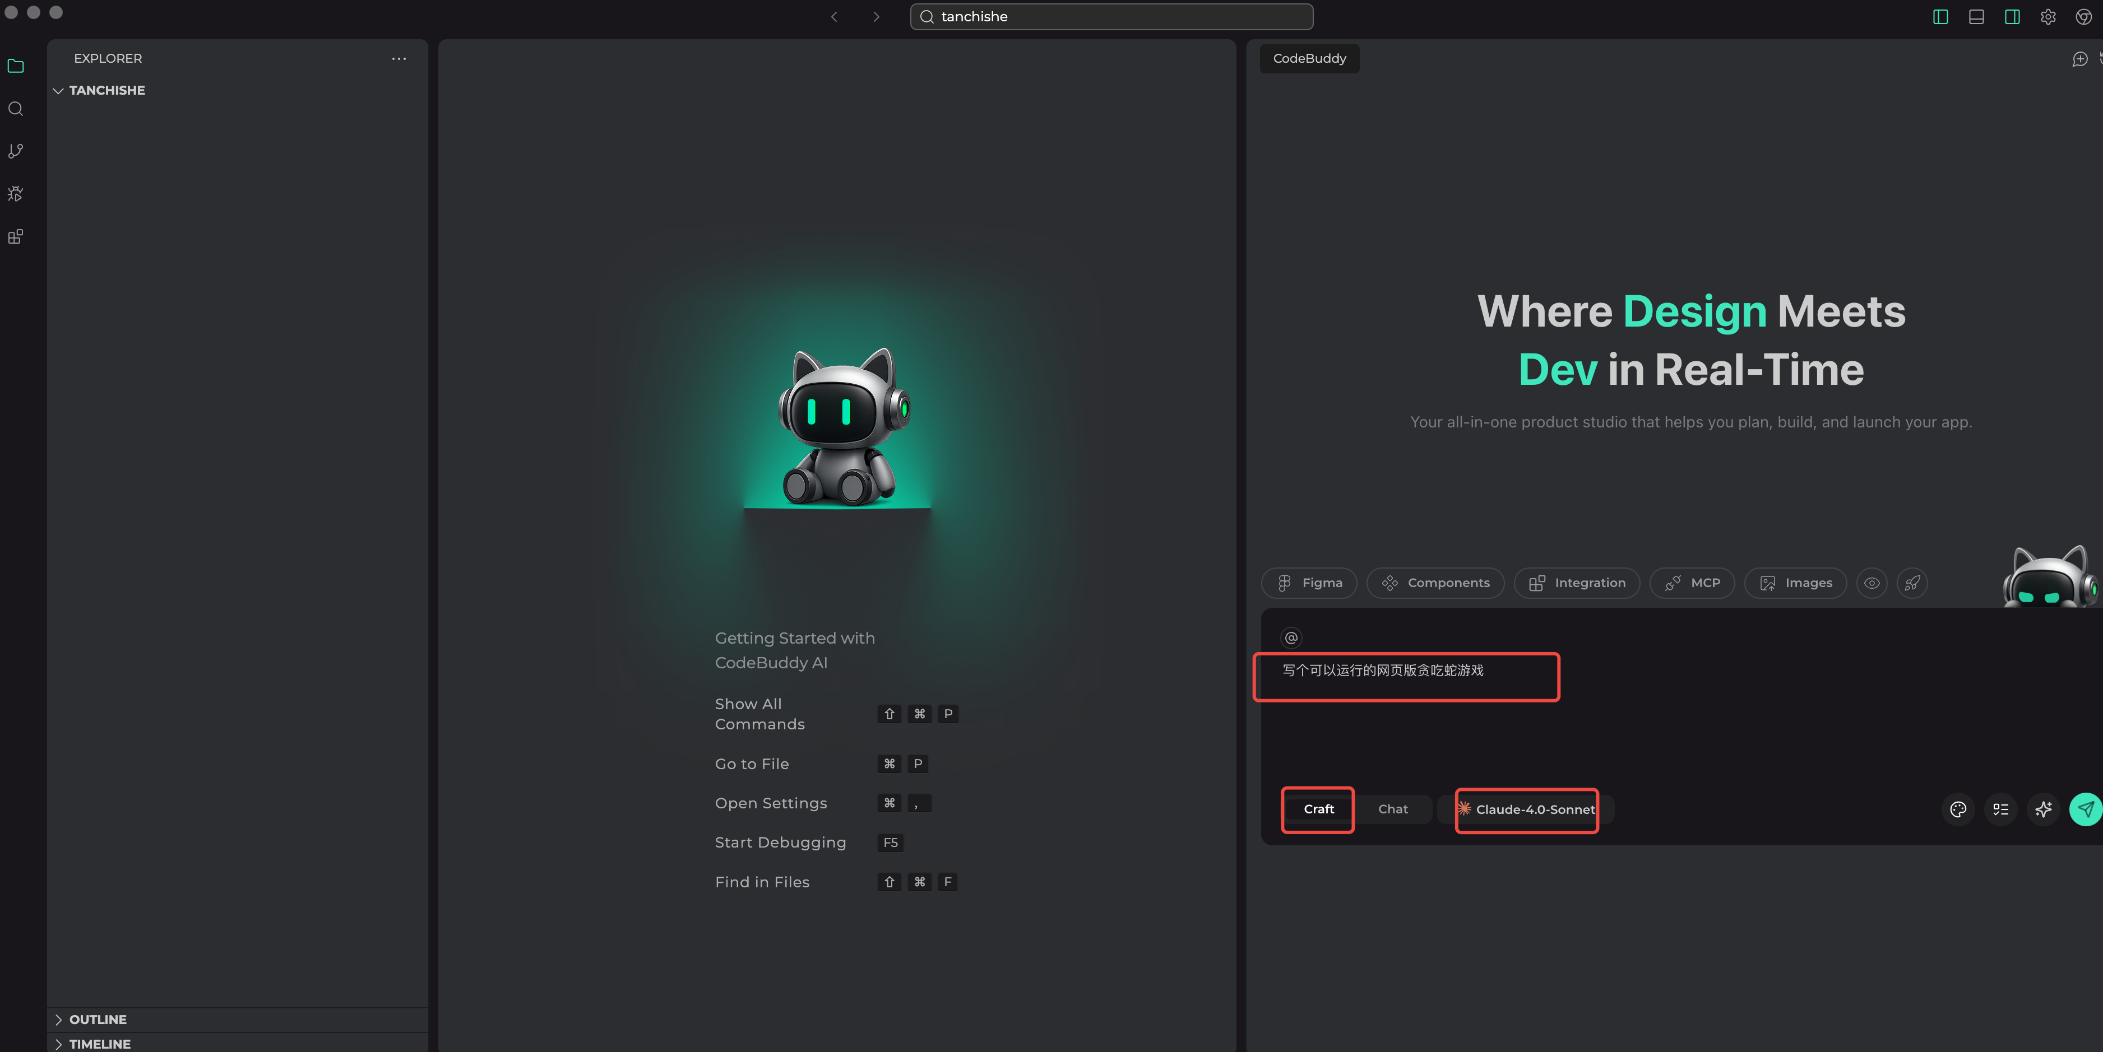Toggle the secondary sidebar layout icon
Viewport: 2103px width, 1052px height.
click(x=2012, y=16)
